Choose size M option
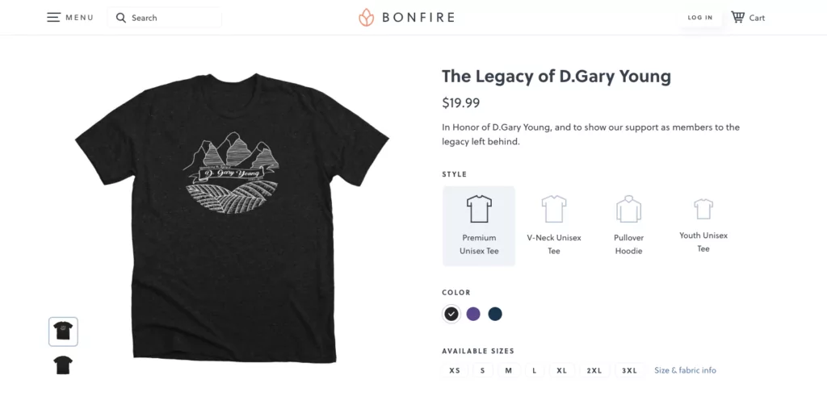 [x=509, y=370]
